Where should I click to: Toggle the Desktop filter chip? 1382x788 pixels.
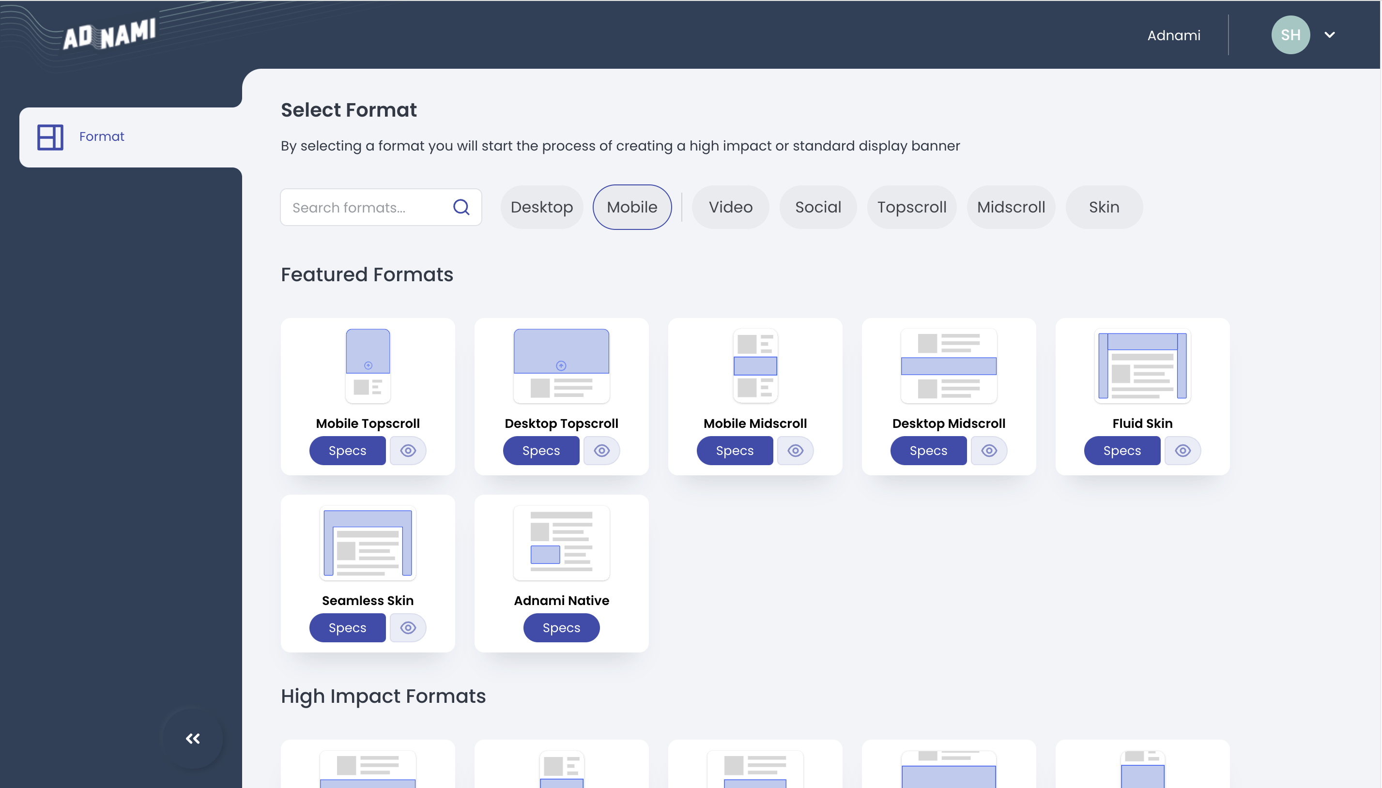pos(541,207)
